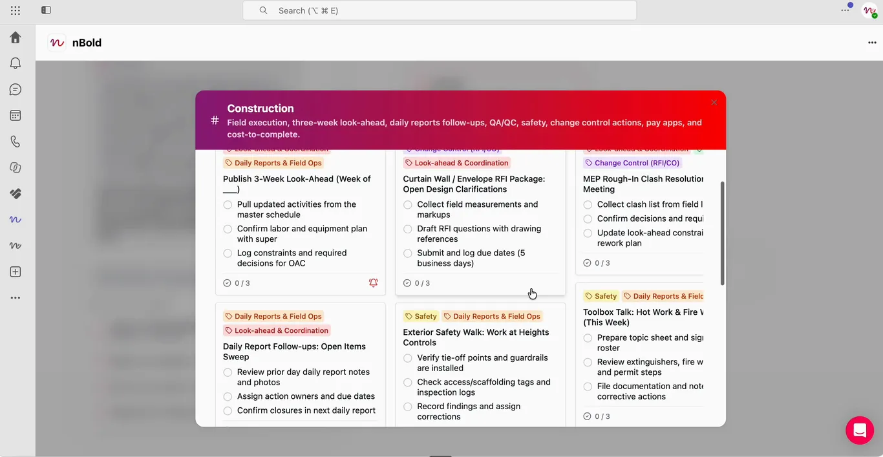Click Daily Reports tag on Look-Ahead card
The width and height of the screenshot is (883, 457).
pyautogui.click(x=273, y=163)
